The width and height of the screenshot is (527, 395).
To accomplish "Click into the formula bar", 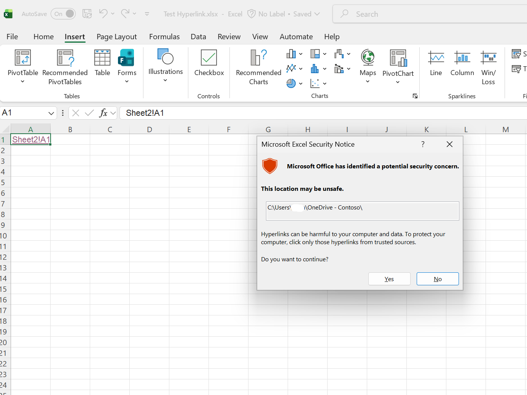I will click(x=323, y=113).
